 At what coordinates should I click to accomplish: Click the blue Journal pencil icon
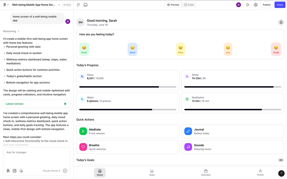pos(188,131)
